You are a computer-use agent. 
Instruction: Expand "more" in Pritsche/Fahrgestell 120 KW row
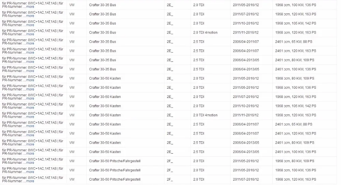point(30,181)
